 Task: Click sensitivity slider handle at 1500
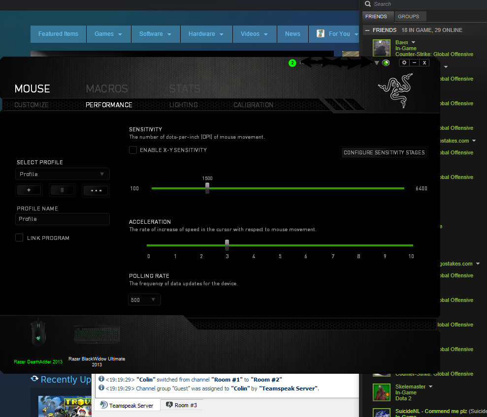tap(207, 188)
